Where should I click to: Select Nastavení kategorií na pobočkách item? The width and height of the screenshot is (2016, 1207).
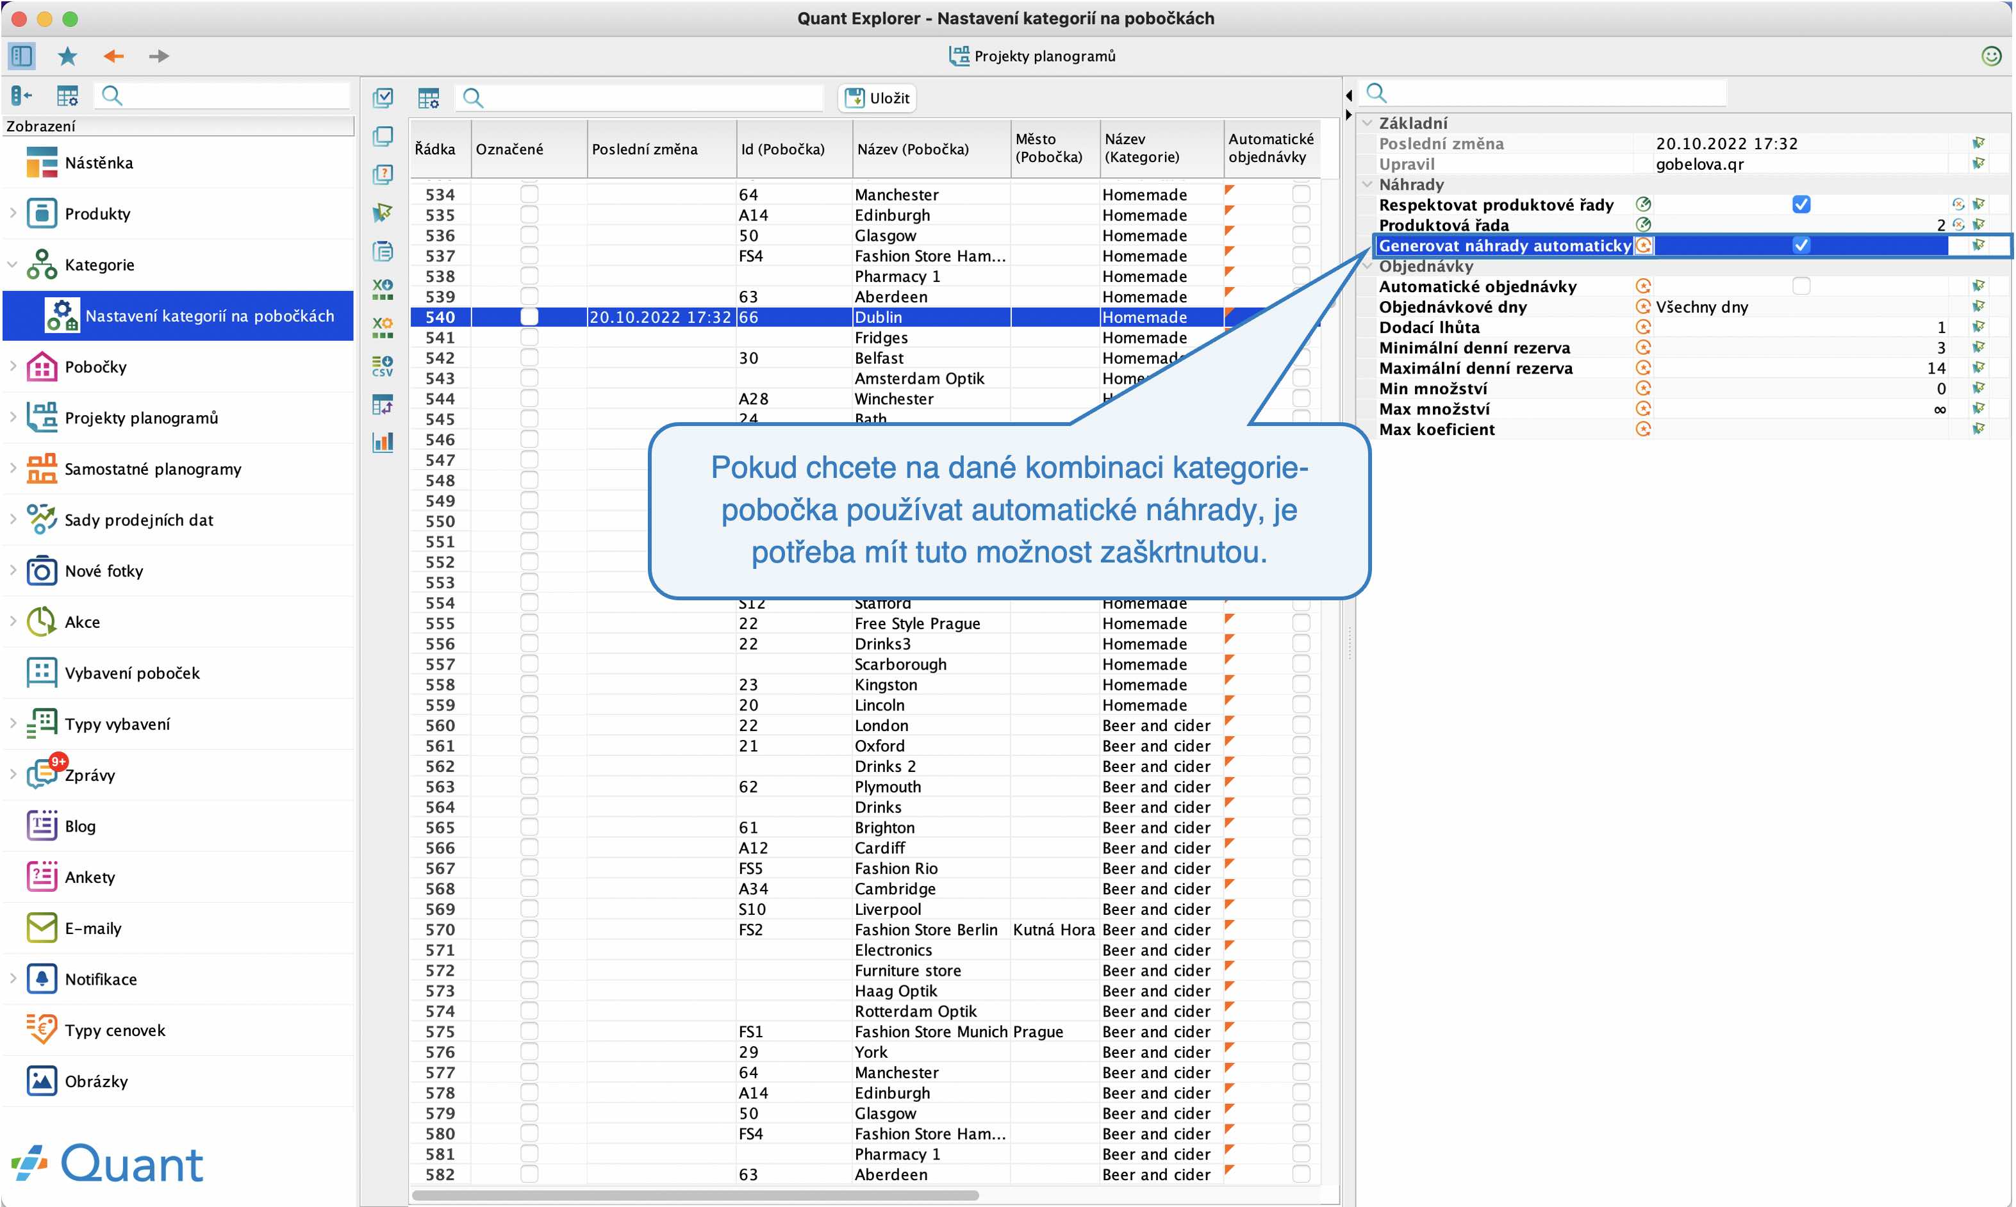point(178,316)
